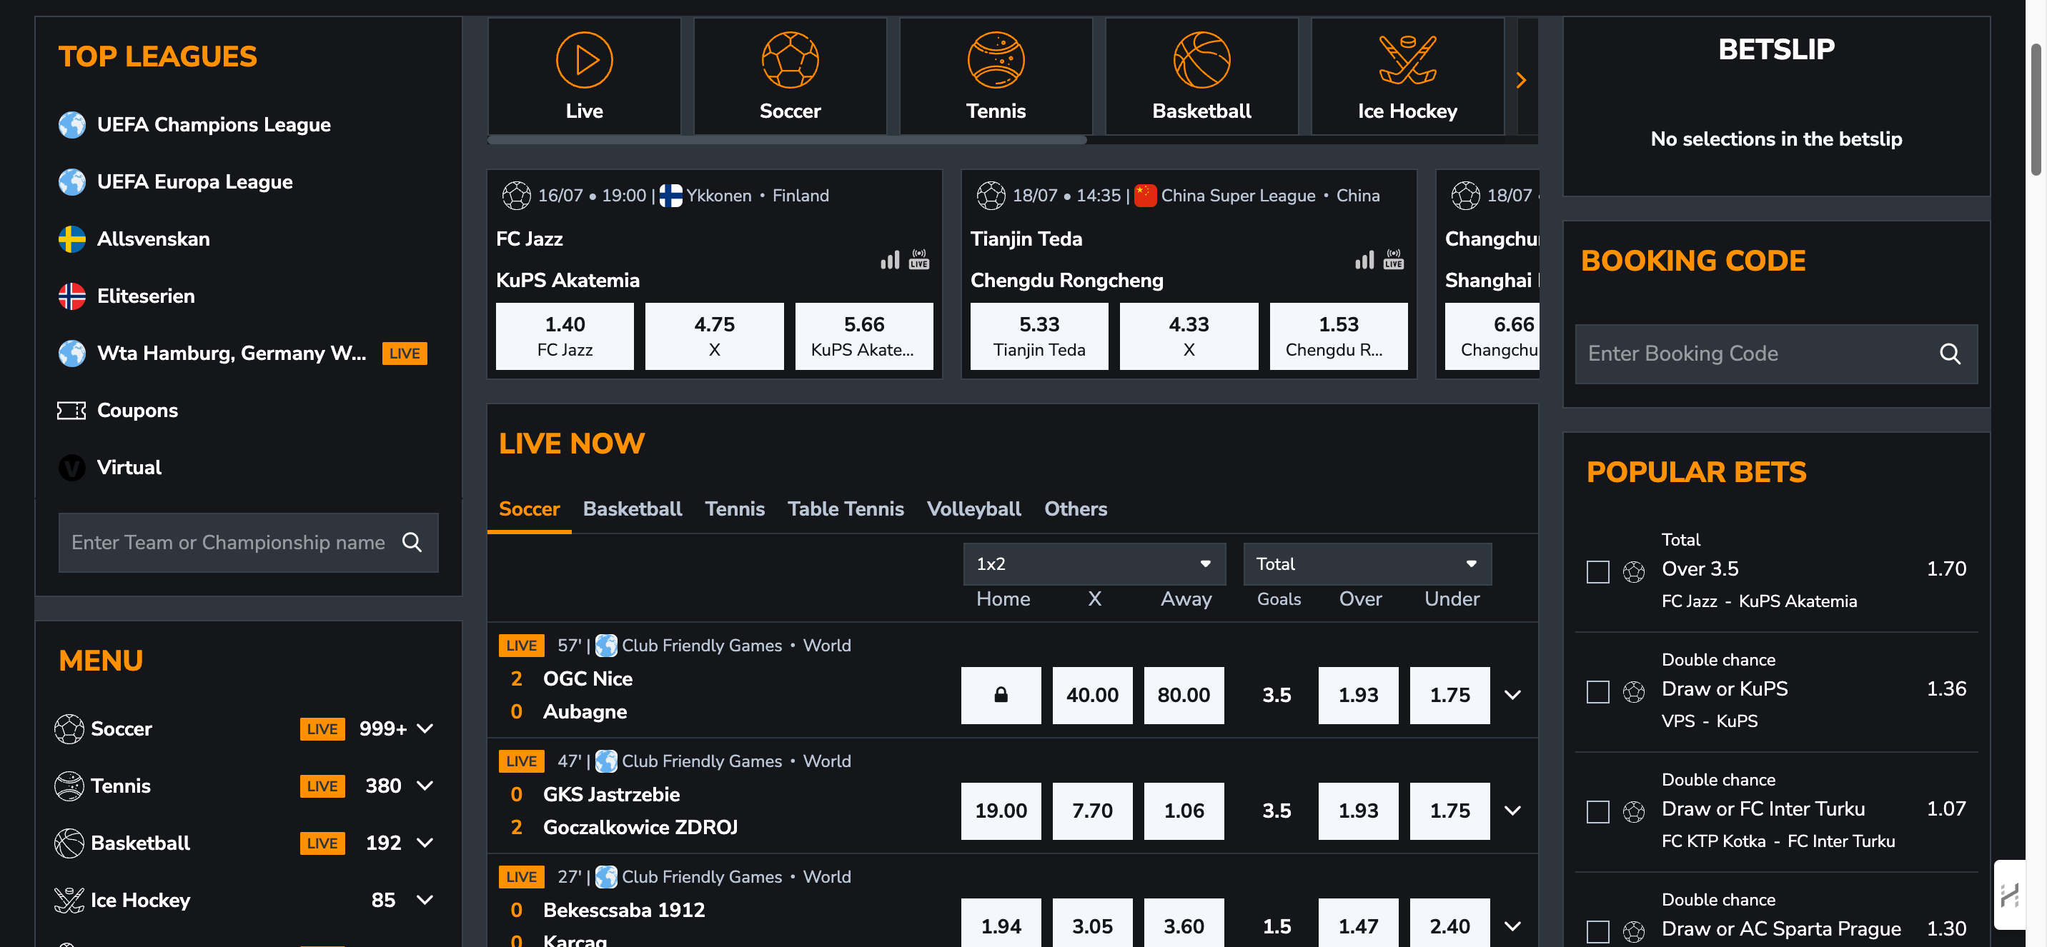2047x947 pixels.
Task: Check the Draw or KuPS bet box
Action: click(x=1597, y=691)
